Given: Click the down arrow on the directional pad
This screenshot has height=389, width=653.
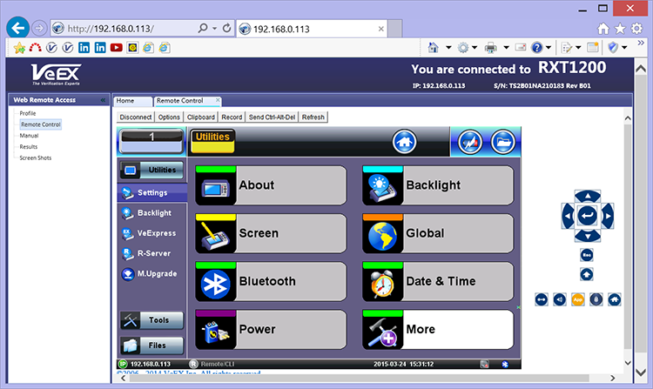Looking at the screenshot, I should (588, 237).
